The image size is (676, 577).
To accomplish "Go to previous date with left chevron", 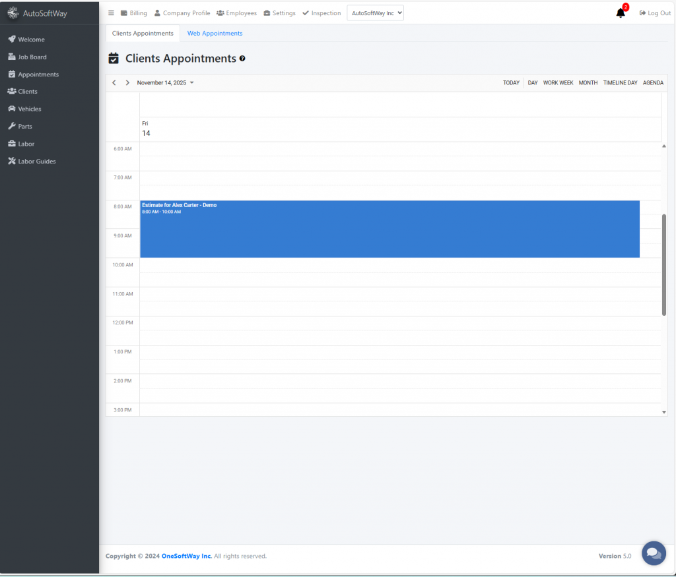I will coord(114,83).
